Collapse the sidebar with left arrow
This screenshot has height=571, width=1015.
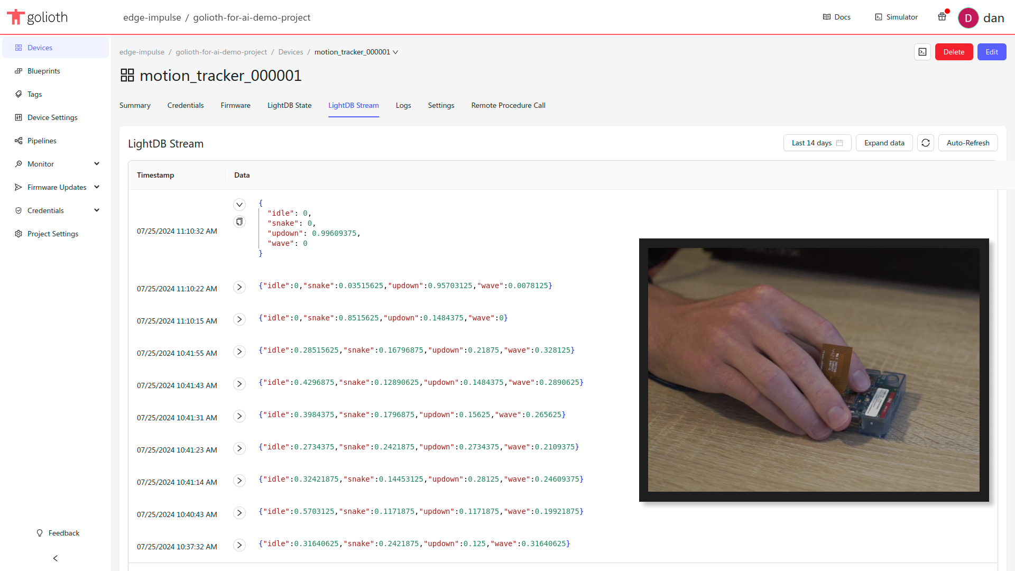(56, 558)
